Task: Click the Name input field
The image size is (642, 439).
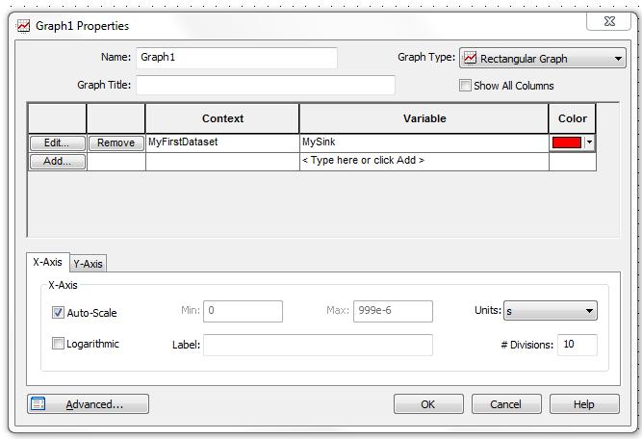Action: pos(237,58)
